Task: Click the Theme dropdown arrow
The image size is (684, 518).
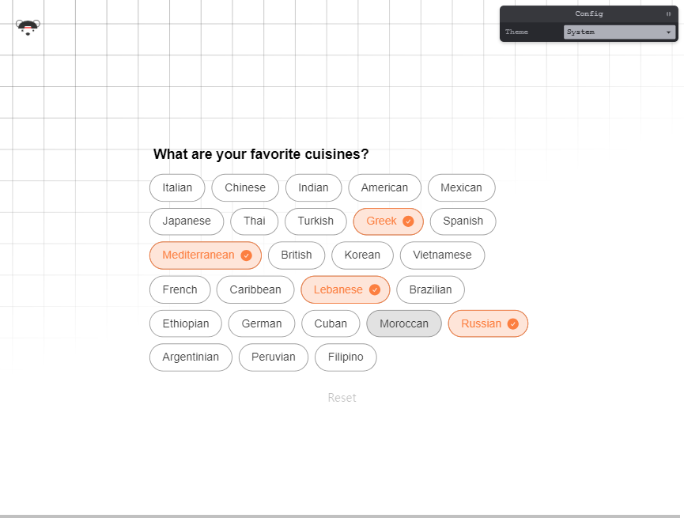Action: point(668,32)
